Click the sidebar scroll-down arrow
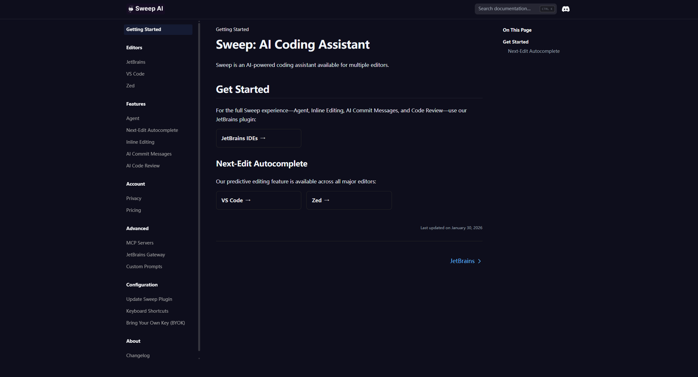 click(x=199, y=358)
